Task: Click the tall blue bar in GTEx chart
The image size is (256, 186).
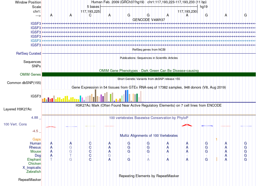Action: click(127, 96)
